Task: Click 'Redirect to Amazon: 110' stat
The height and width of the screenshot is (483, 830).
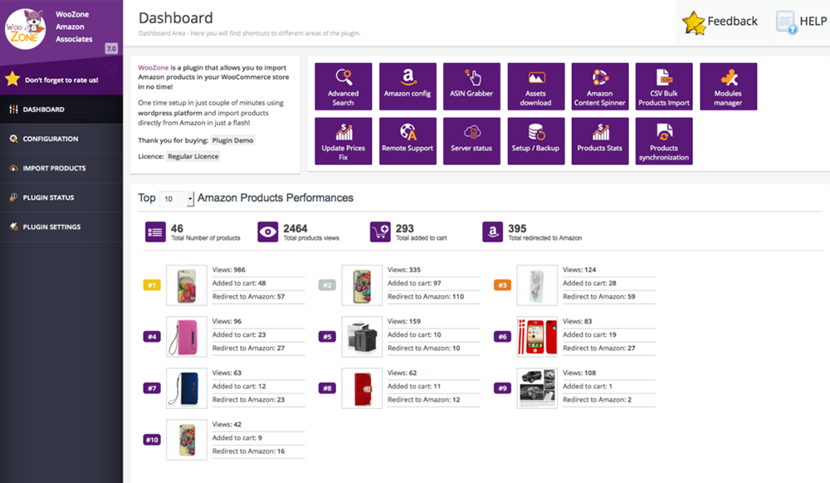Action: pyautogui.click(x=426, y=297)
